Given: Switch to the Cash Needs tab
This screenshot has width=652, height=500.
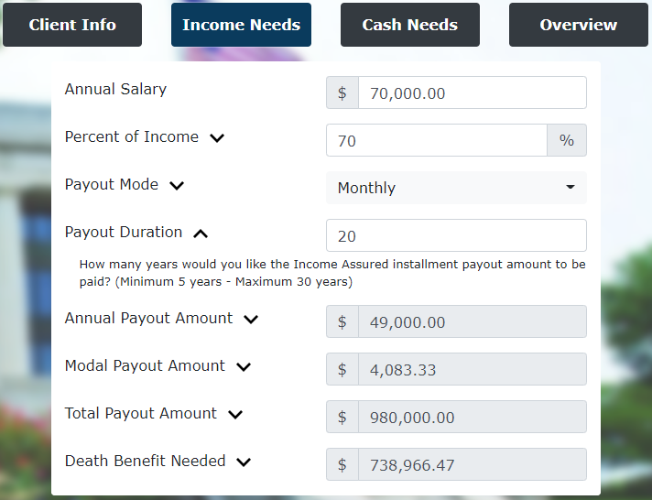Looking at the screenshot, I should click(x=410, y=25).
